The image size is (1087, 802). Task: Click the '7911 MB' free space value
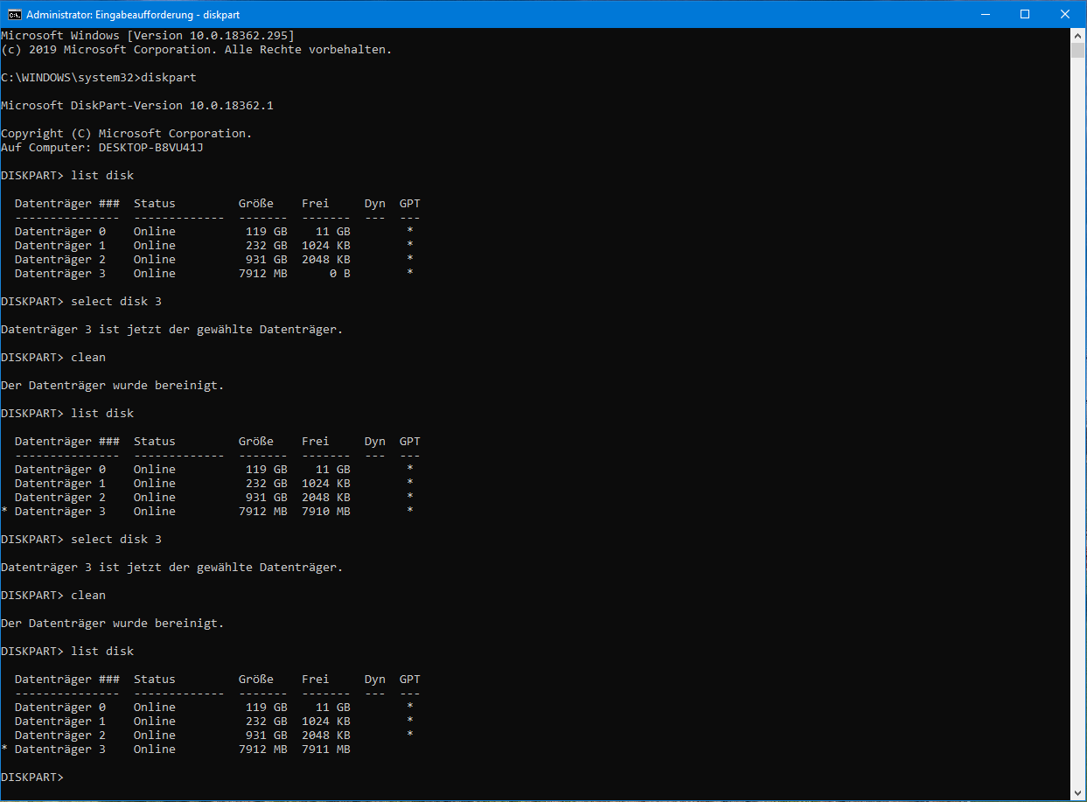[x=326, y=749]
